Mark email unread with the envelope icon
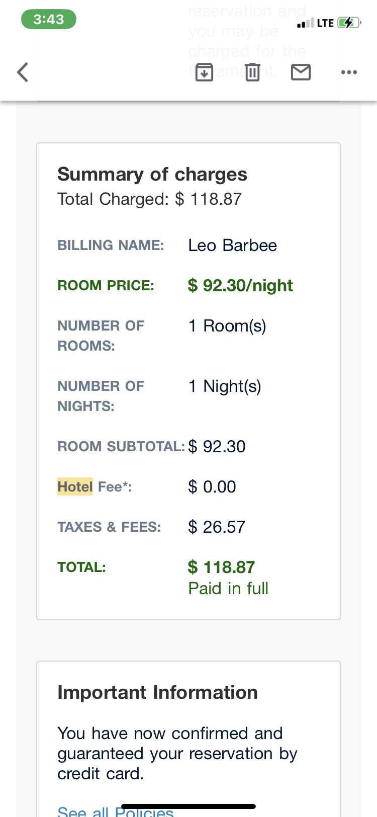Image resolution: width=377 pixels, height=817 pixels. click(301, 72)
